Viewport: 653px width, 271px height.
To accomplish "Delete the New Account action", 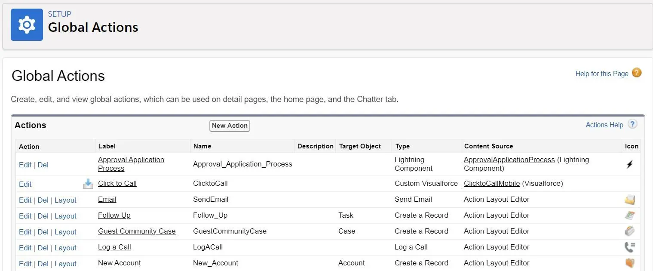I will tap(43, 264).
